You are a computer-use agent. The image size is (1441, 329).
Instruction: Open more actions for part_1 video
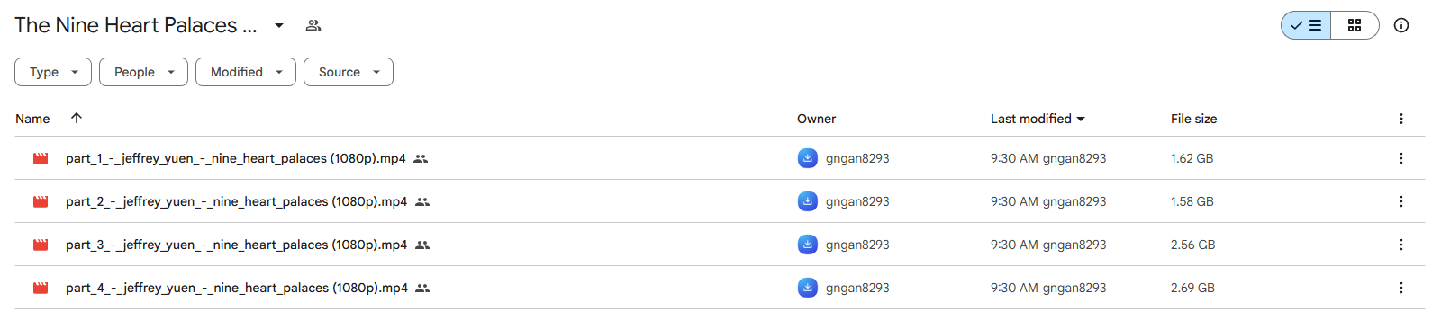pos(1400,158)
